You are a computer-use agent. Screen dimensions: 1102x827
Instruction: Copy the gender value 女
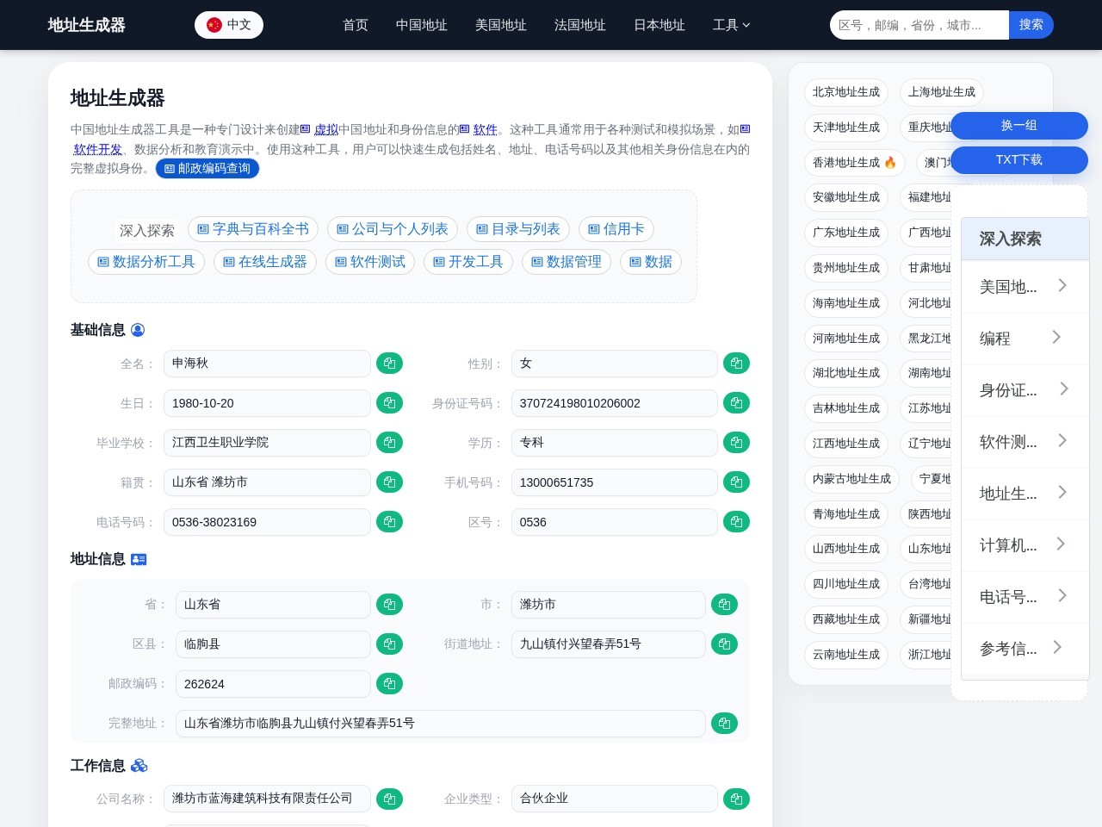pos(736,364)
